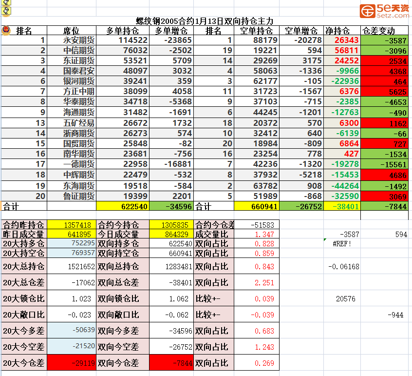
Task: Select the green cell showing -15561
Action: (x=384, y=164)
